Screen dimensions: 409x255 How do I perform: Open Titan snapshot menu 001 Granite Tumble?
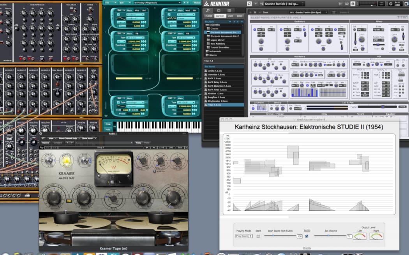point(309,12)
